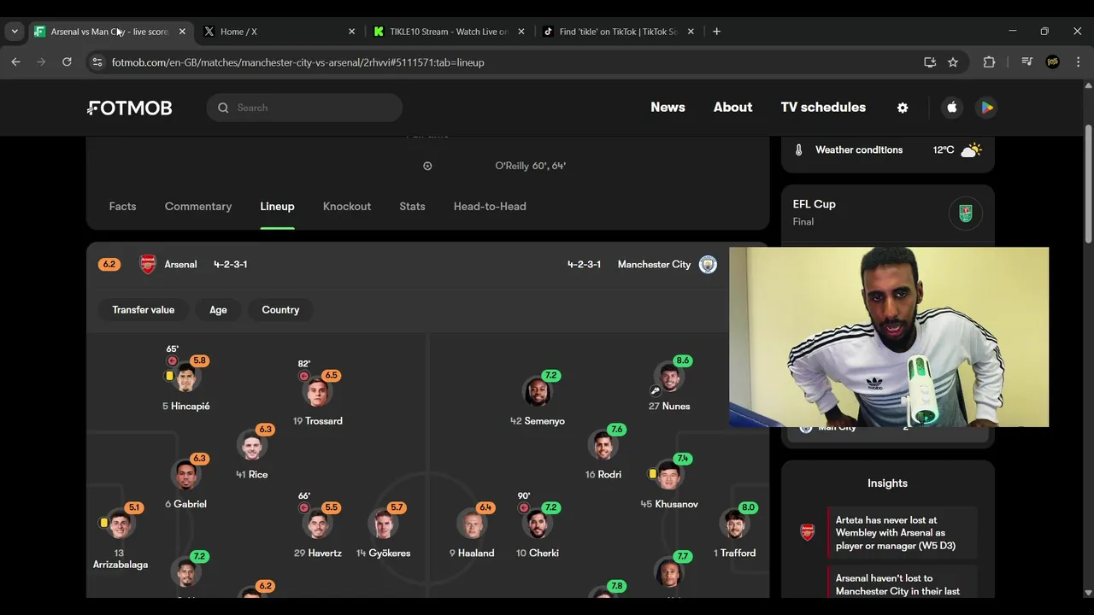Open a new browser tab with plus
Viewport: 1094px width, 615px height.
(716, 32)
